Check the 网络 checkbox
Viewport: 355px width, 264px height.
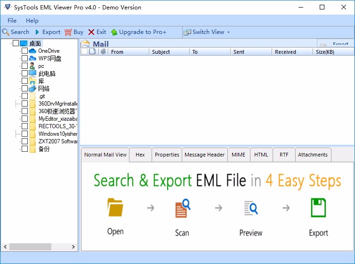click(x=24, y=88)
